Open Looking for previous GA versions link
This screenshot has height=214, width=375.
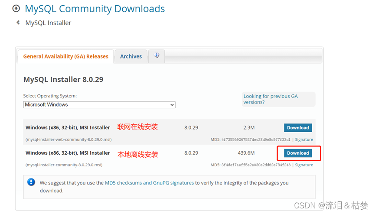271,99
